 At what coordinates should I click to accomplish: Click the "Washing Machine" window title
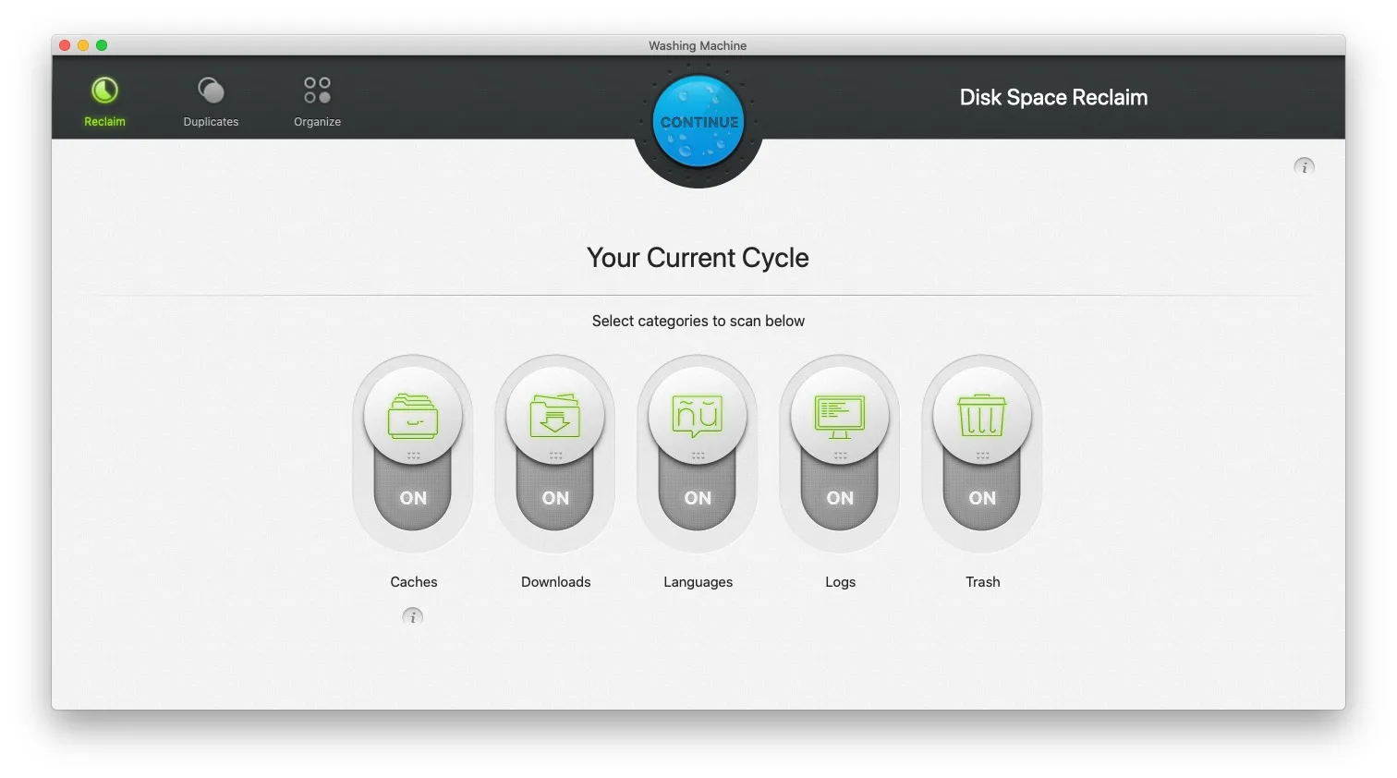pyautogui.click(x=698, y=45)
